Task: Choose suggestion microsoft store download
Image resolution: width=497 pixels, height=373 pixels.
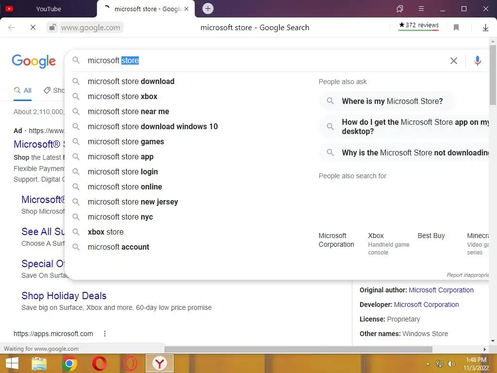Action: tap(131, 82)
